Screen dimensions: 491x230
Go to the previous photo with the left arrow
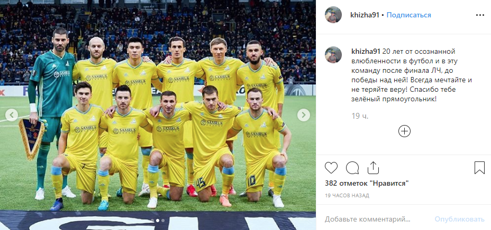coord(12,115)
